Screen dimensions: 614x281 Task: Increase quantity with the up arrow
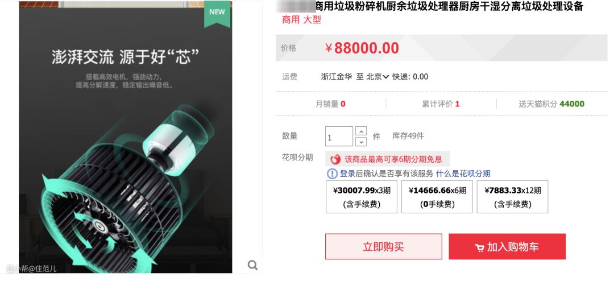[x=360, y=131]
